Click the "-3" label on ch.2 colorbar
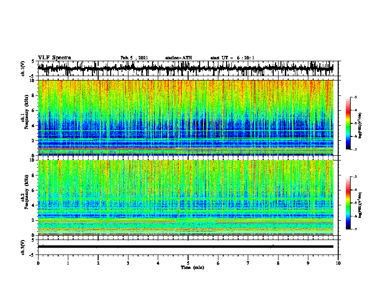381x295 pixels. tap(355, 177)
